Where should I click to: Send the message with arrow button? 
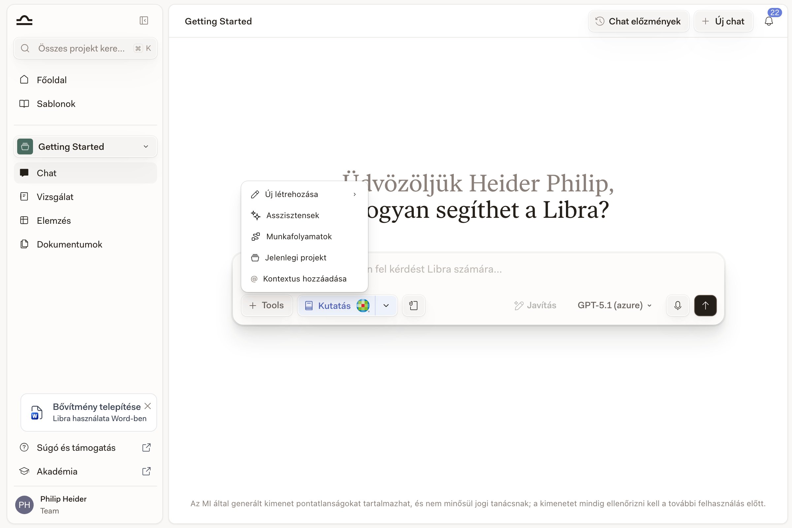pos(706,306)
